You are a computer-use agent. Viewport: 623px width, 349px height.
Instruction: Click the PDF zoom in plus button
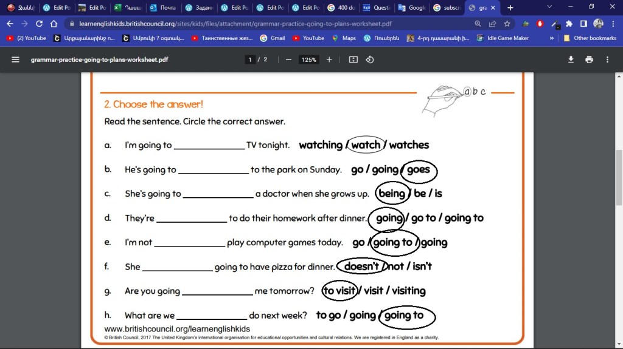click(329, 59)
